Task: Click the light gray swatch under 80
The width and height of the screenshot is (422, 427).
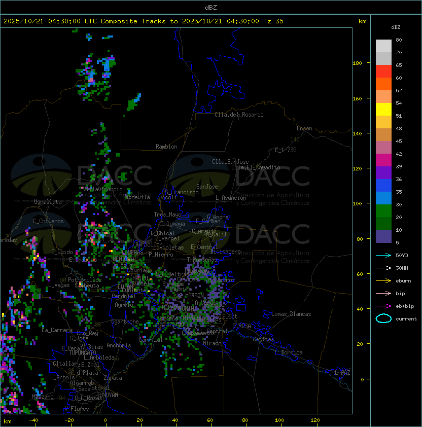Action: pyautogui.click(x=383, y=46)
